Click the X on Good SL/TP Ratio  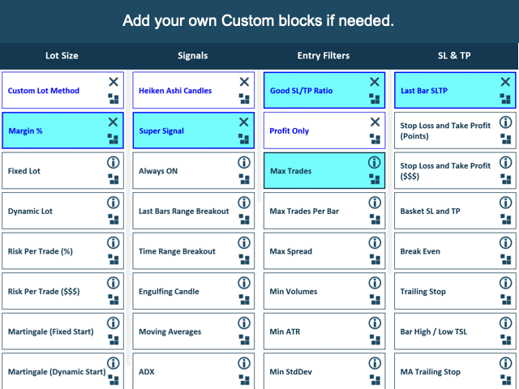pyautogui.click(x=375, y=82)
